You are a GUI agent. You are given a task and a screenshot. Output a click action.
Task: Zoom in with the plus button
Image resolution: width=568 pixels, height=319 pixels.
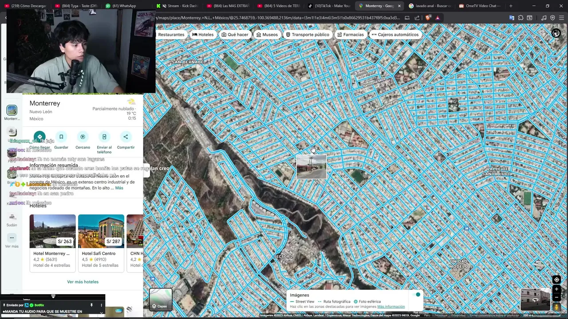click(556, 289)
